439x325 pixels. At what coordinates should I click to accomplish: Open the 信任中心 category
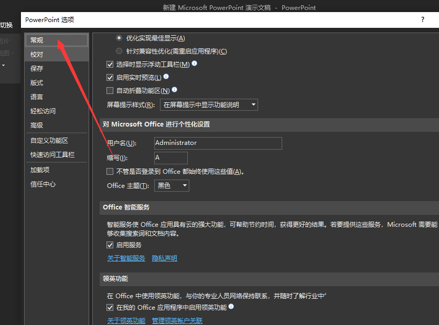click(57, 184)
